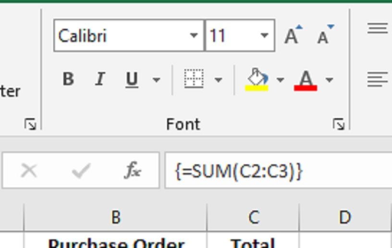
Task: Open underline style dropdown arrow
Action: pos(156,80)
